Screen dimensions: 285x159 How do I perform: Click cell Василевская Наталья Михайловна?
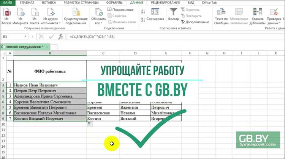pyautogui.click(x=50, y=113)
